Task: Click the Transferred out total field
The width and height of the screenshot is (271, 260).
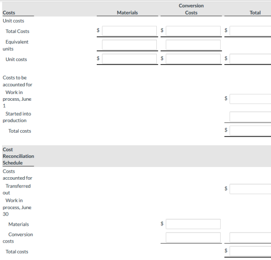Action: (250, 189)
